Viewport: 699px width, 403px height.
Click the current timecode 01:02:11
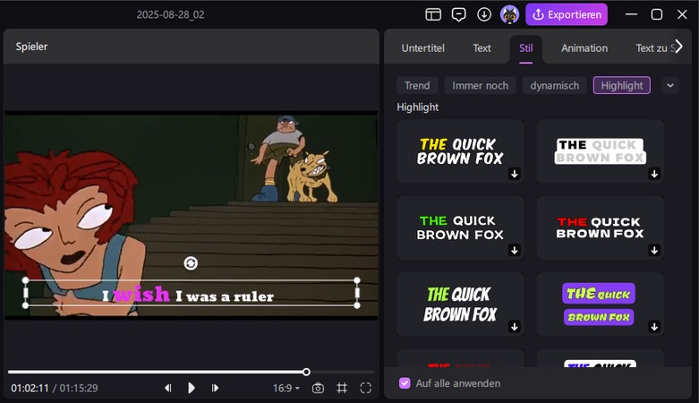click(30, 388)
